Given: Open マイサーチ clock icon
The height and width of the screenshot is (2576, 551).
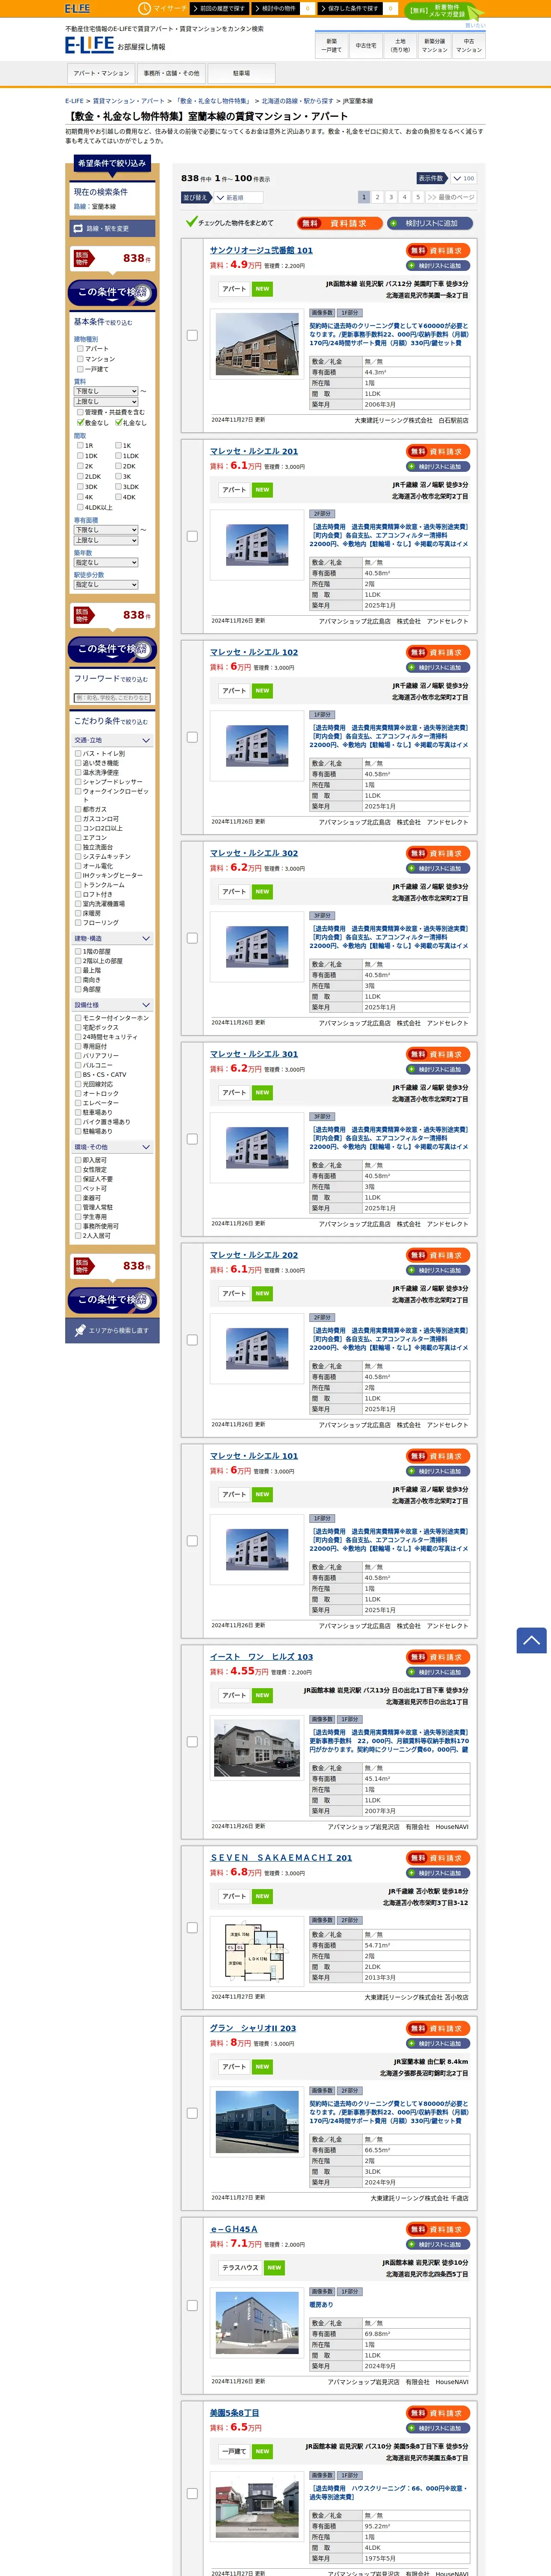Looking at the screenshot, I should 145,8.
